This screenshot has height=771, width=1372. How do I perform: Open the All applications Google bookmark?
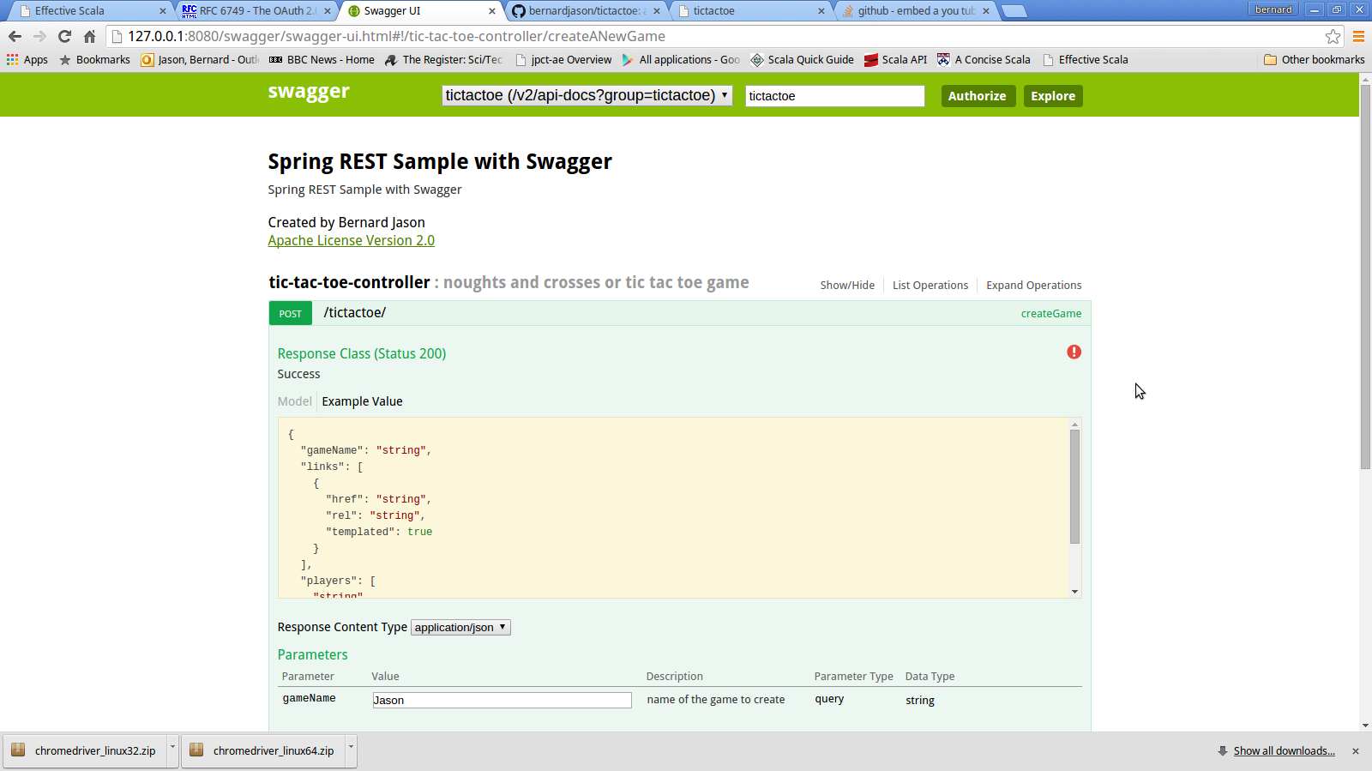click(x=682, y=60)
